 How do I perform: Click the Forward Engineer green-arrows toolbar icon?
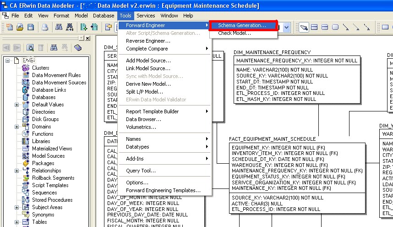click(x=84, y=27)
